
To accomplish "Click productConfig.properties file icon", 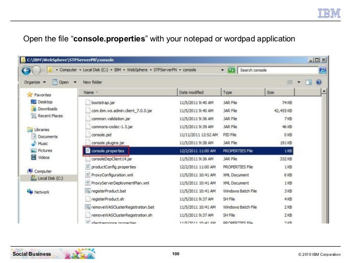I will [88, 167].
